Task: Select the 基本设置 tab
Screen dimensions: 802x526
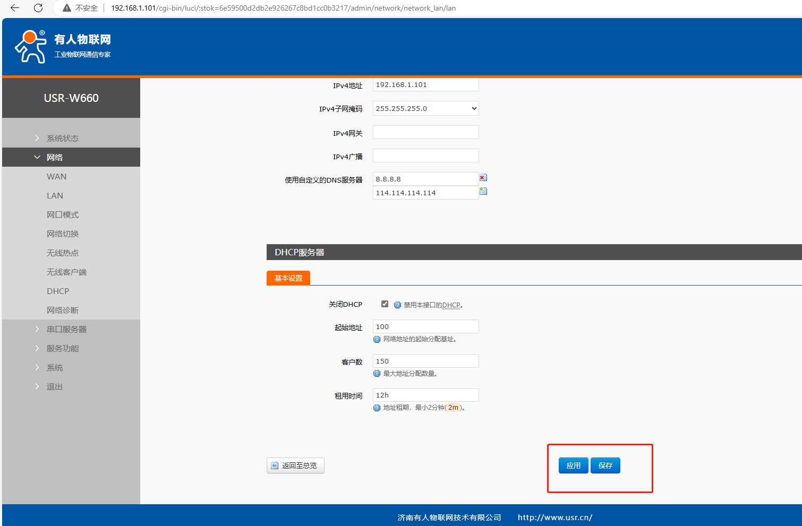Action: (x=288, y=278)
